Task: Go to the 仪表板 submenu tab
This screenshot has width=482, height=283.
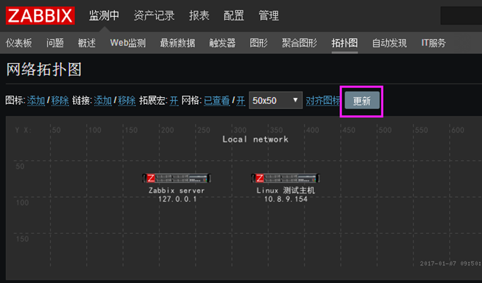Action: [x=19, y=43]
